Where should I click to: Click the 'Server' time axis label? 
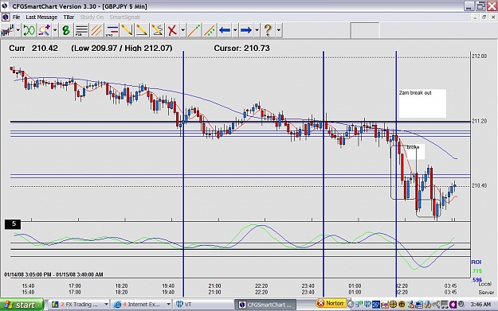point(486,292)
